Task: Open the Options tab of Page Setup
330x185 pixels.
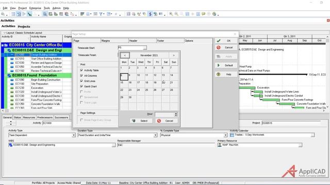Action: pos(198,41)
